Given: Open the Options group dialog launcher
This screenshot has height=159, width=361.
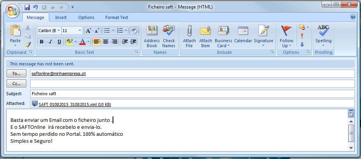Looking at the screenshot, I should click(x=308, y=52).
